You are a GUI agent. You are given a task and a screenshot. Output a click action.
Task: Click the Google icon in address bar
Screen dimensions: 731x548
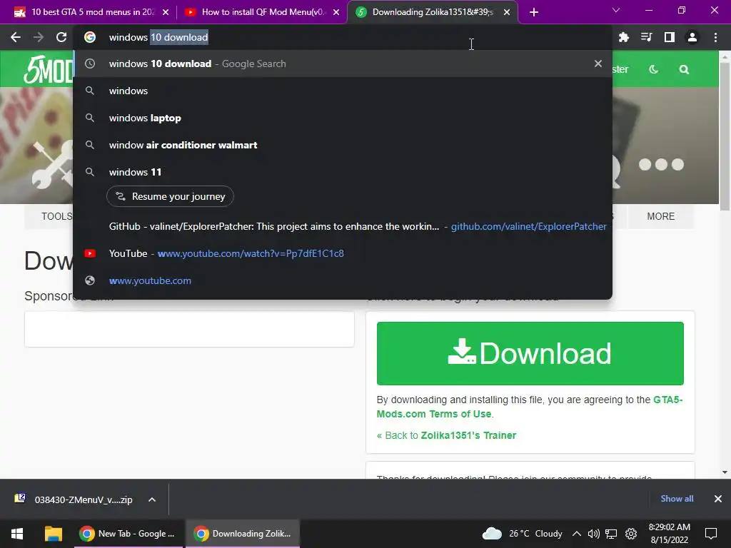point(90,37)
